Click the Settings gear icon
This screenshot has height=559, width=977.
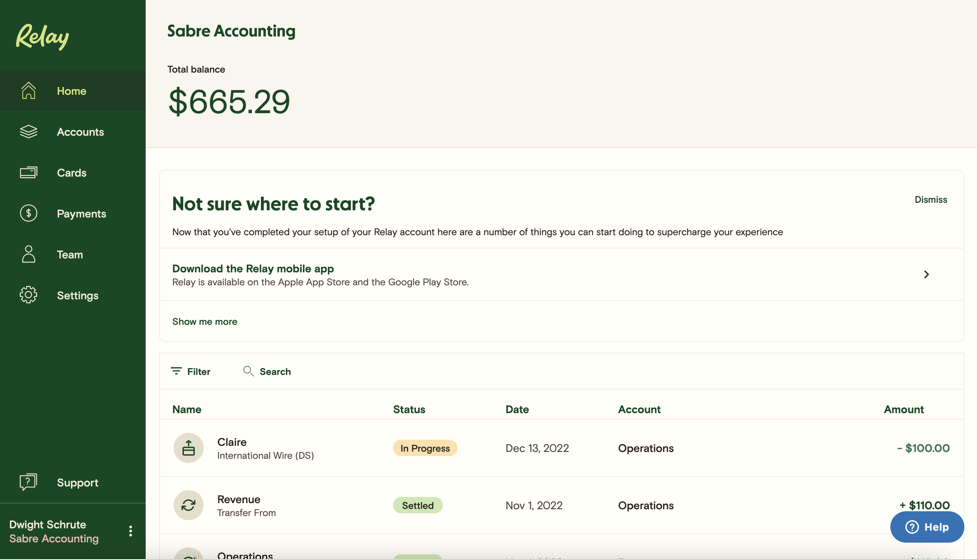(28, 295)
